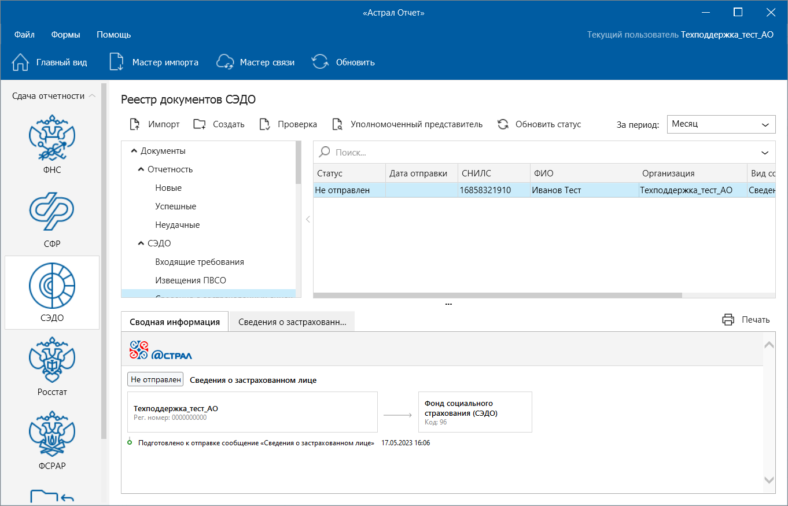The height and width of the screenshot is (506, 788).
Task: Open the Формы menu
Action: click(65, 35)
